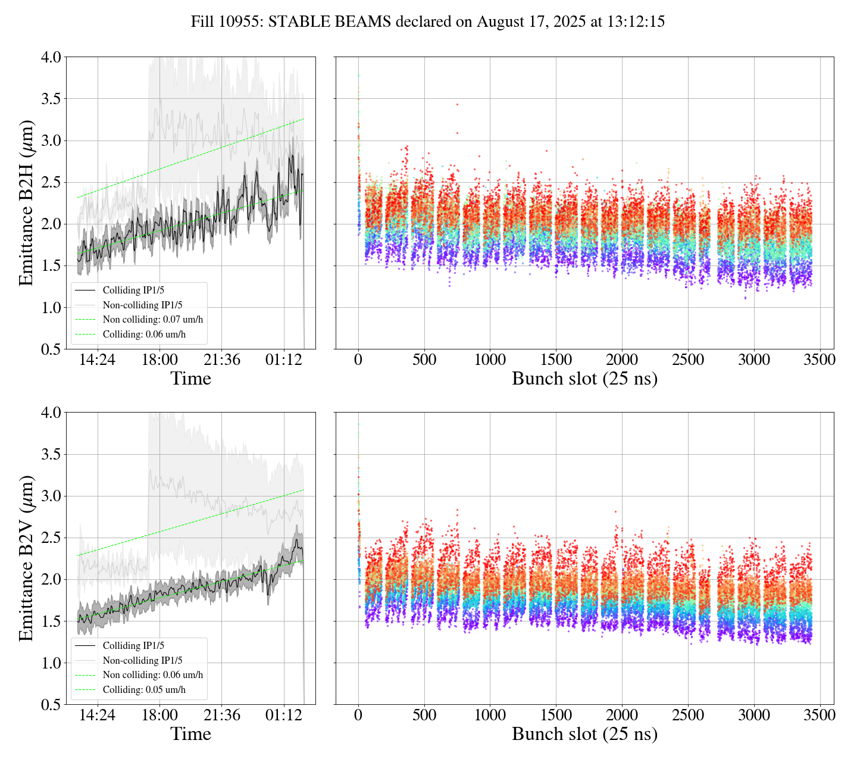Click the 'Time' x-axis label under B2H plot

click(190, 379)
